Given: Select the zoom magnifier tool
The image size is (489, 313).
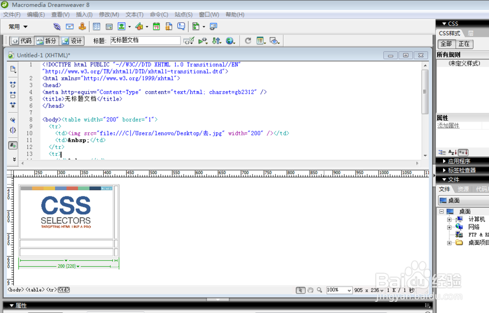Looking at the screenshot, I should 319,290.
